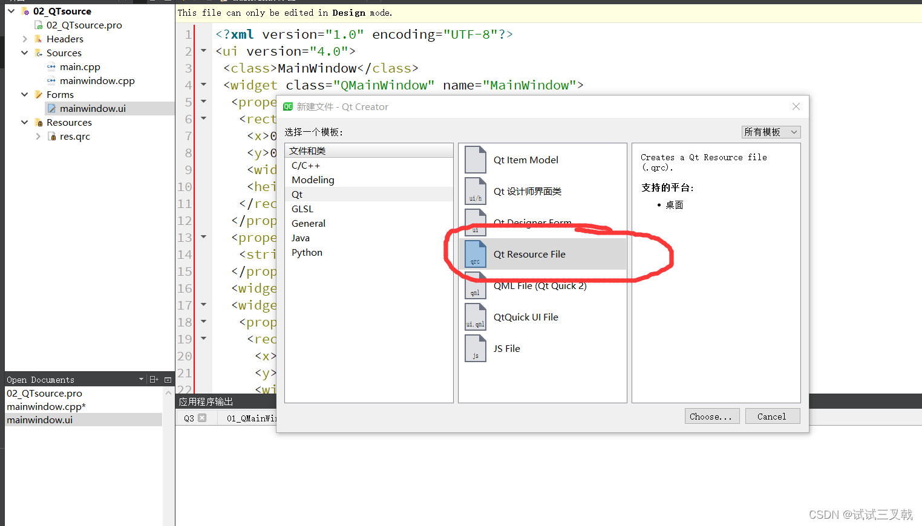
Task: Select the Python category
Action: (x=369, y=252)
